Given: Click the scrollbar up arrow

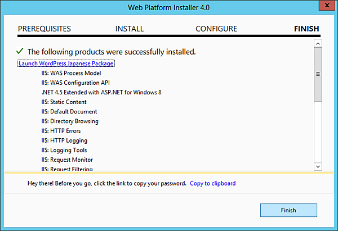Looking at the screenshot, I should 318,43.
